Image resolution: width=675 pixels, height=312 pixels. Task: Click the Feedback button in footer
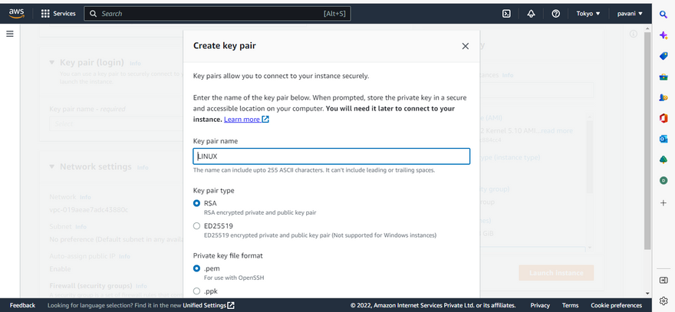(22, 305)
